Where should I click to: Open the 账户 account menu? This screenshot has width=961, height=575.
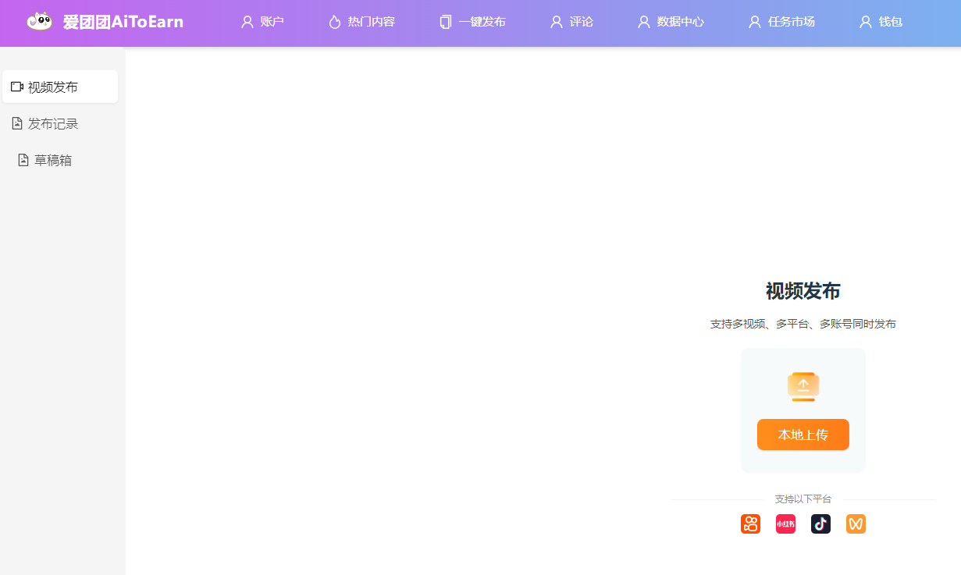coord(262,22)
